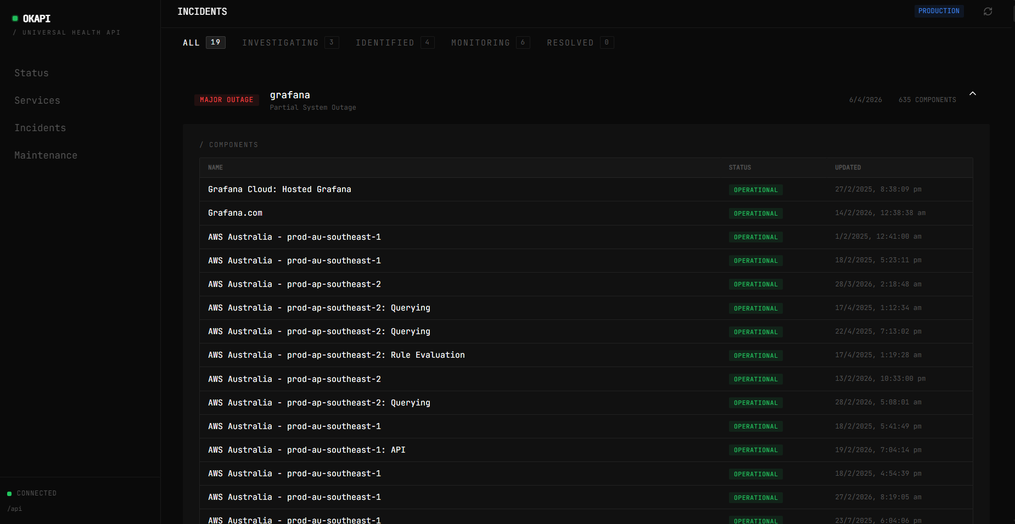Click the NAME column header
Screen dimensions: 1015x524
pyautogui.click(x=215, y=167)
